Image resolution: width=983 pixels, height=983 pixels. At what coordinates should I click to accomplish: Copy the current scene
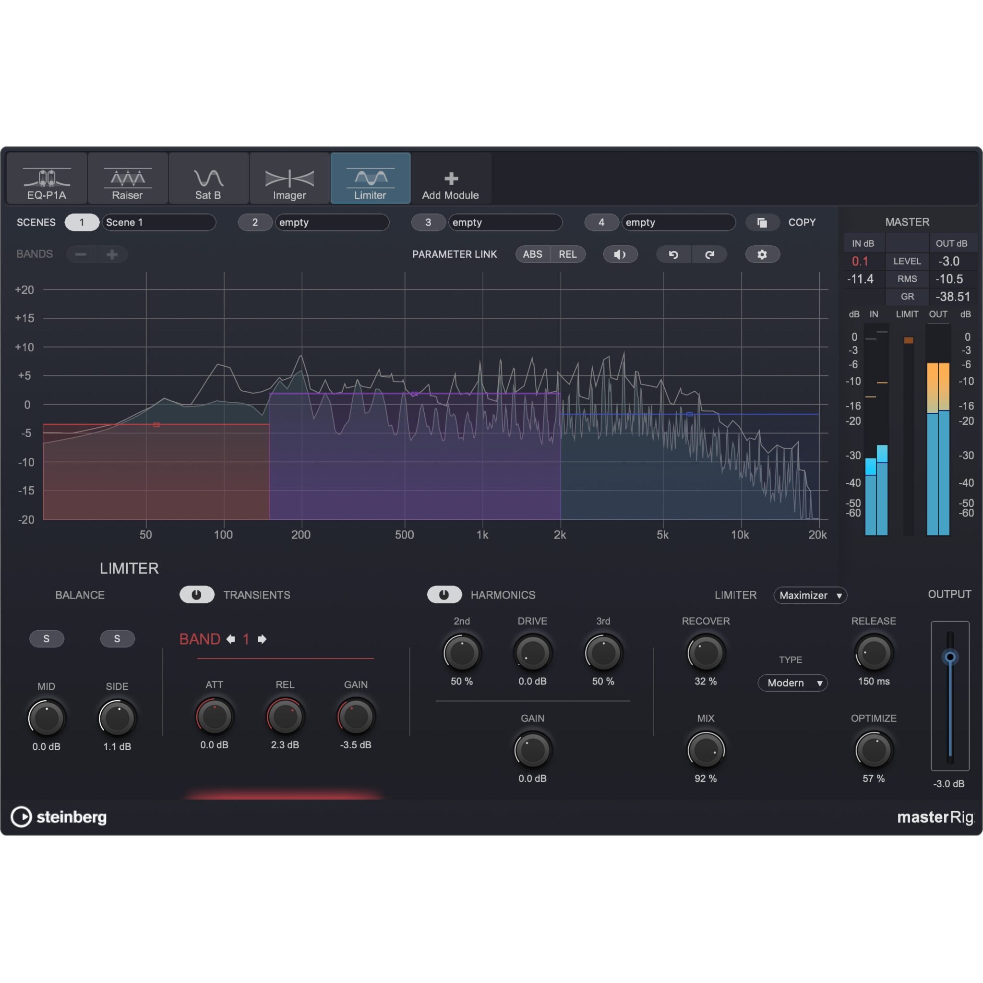(x=762, y=222)
